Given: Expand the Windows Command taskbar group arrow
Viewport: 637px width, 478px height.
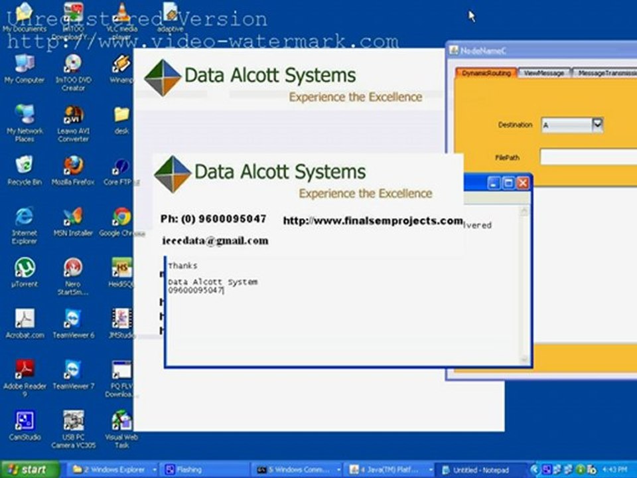Looking at the screenshot, I should click(338, 470).
